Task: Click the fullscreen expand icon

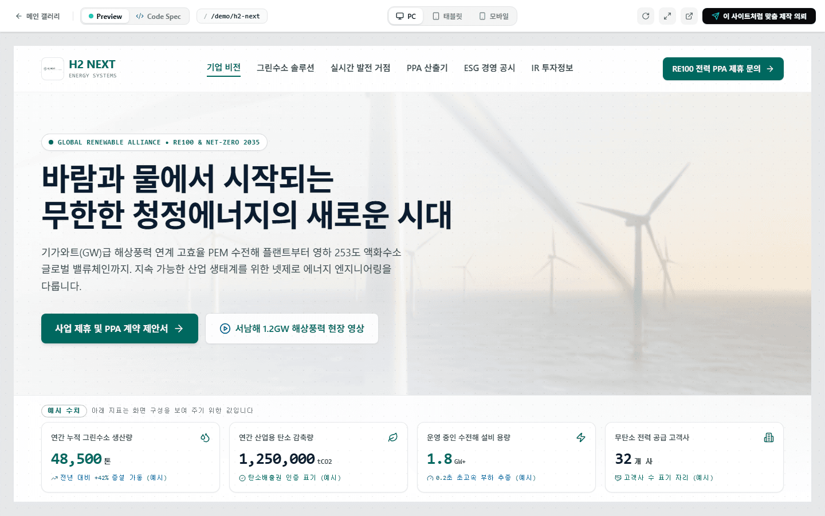Action: point(667,16)
